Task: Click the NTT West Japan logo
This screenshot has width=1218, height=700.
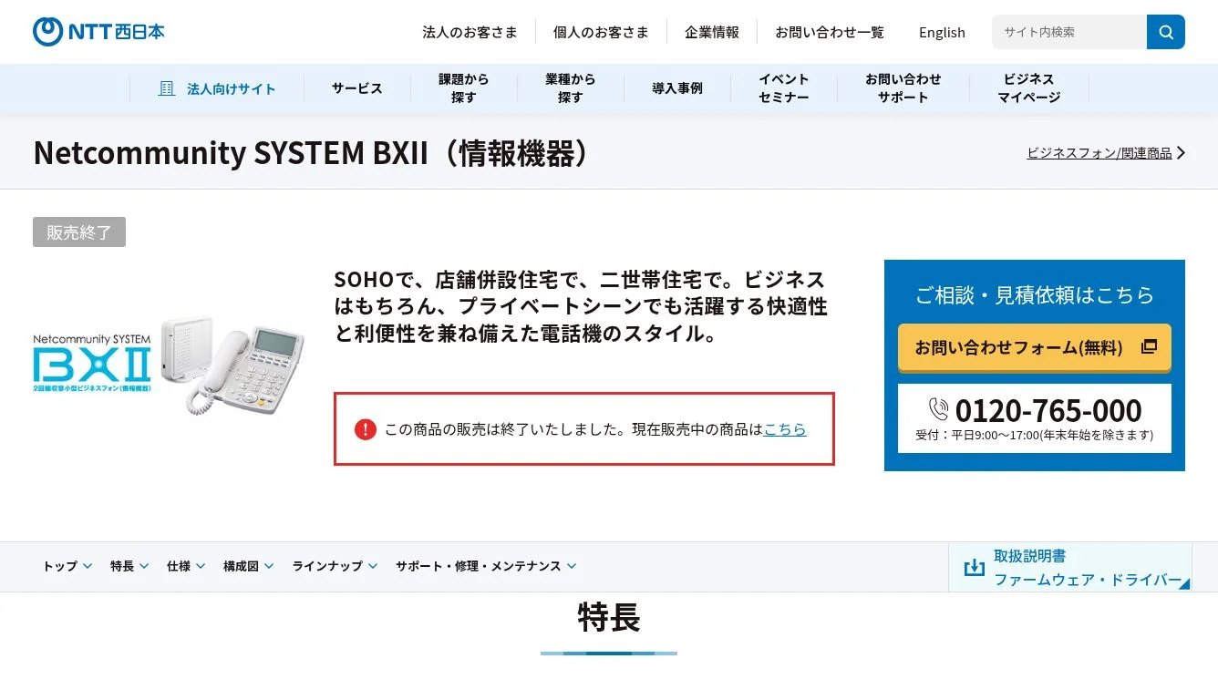Action: click(x=98, y=32)
